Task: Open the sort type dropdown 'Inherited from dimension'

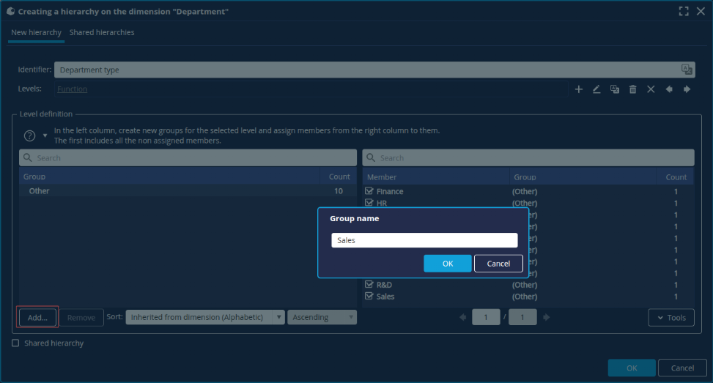Action: [x=205, y=317]
